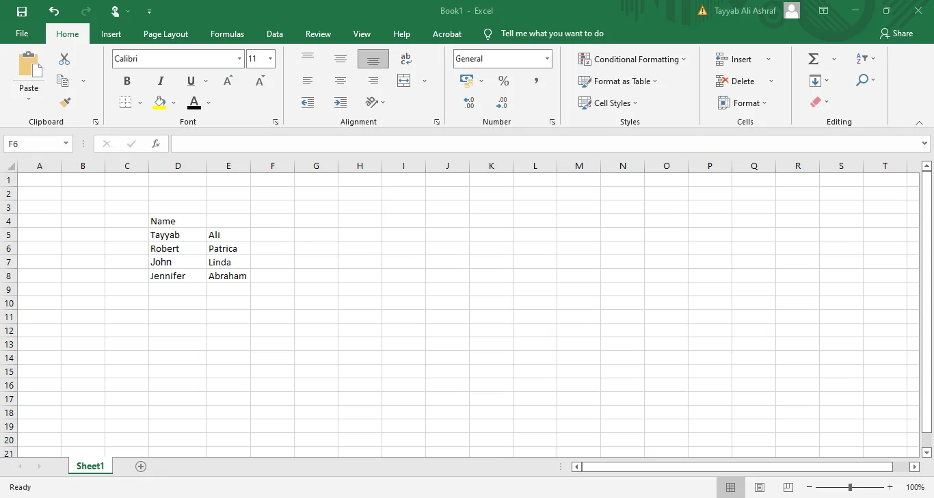Click the Cut scissors icon
The height and width of the screenshot is (498, 934).
coord(64,60)
